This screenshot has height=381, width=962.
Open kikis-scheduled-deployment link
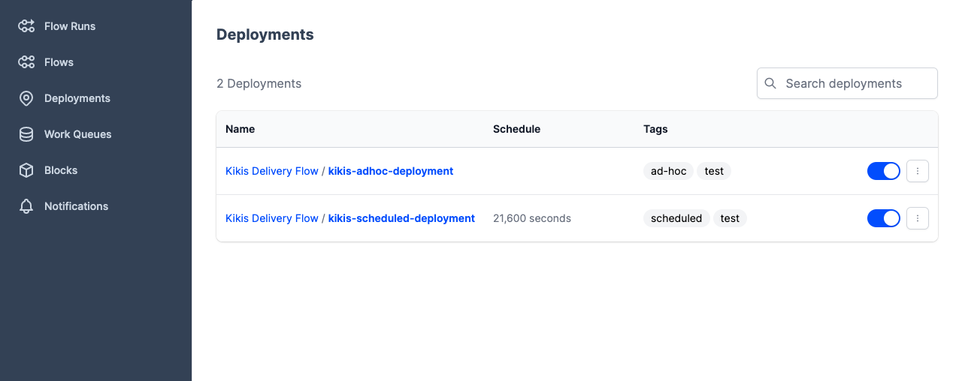coord(401,218)
